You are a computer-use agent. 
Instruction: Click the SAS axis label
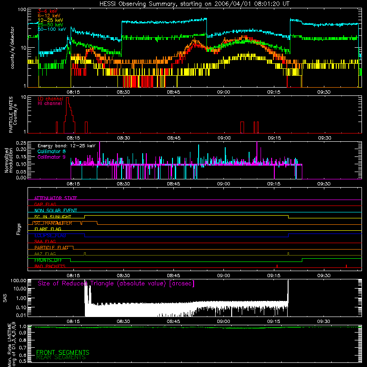click(5, 298)
